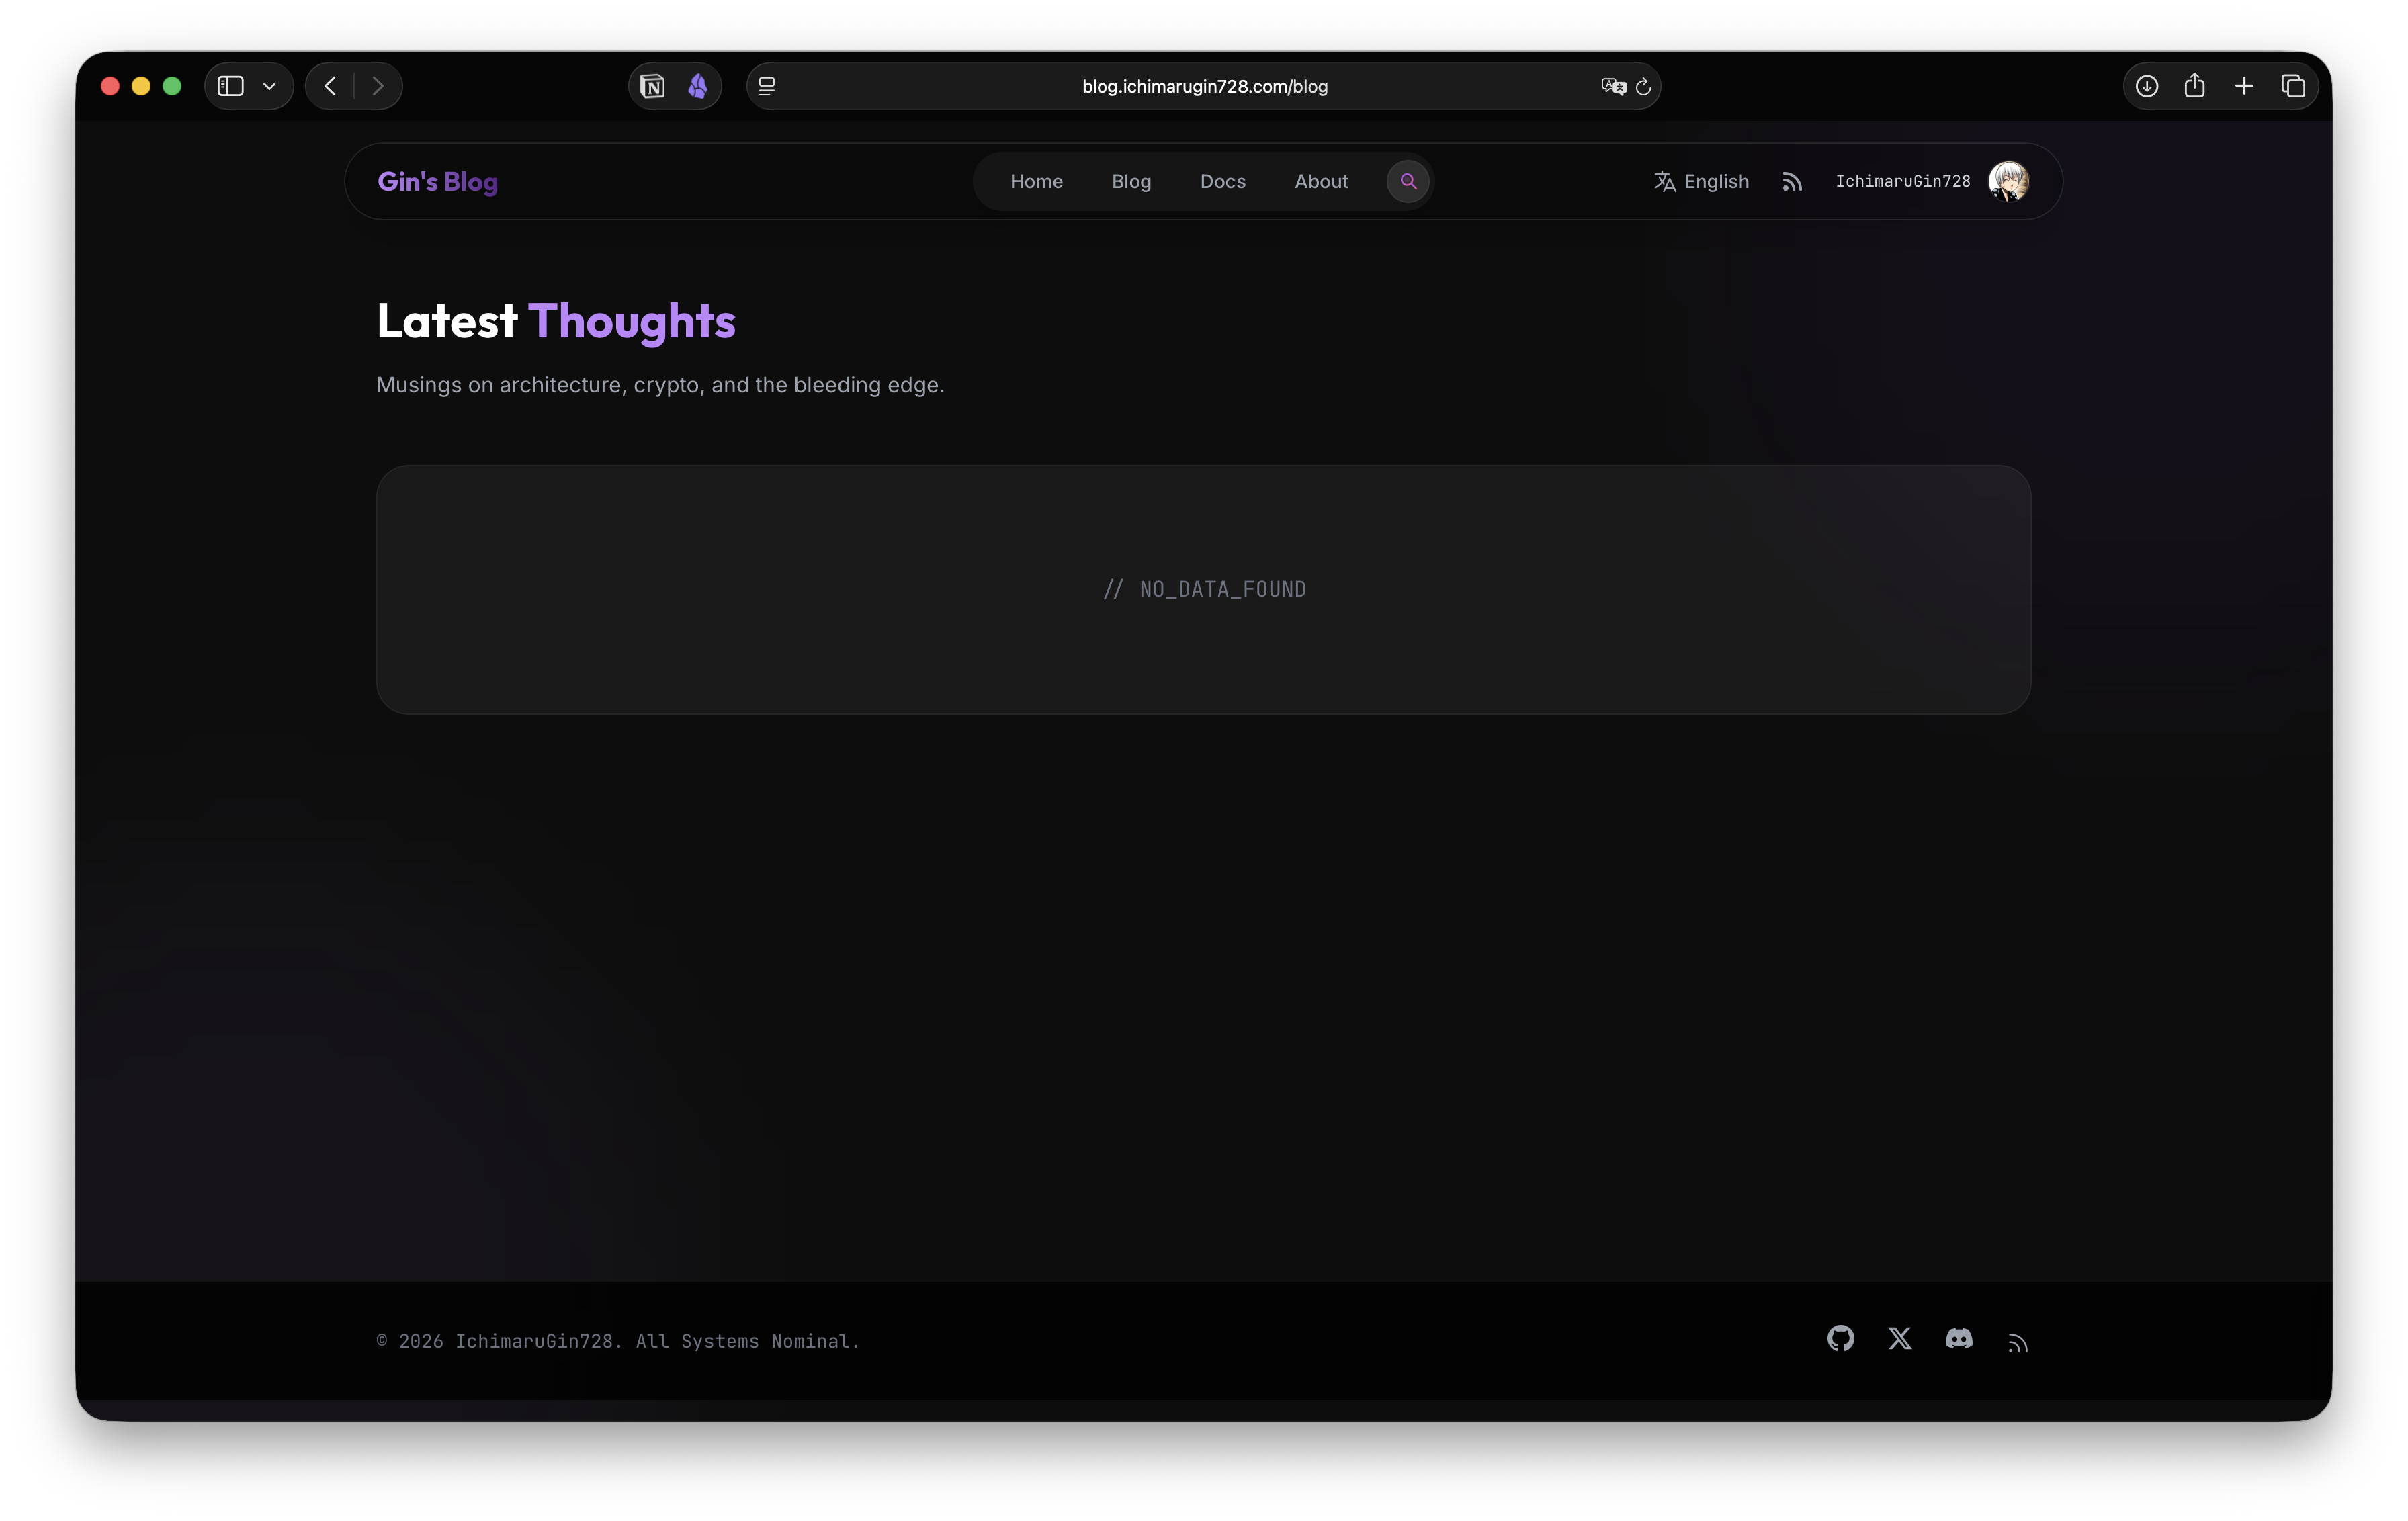Open the English language switcher
The width and height of the screenshot is (2408, 1521).
coord(1701,181)
